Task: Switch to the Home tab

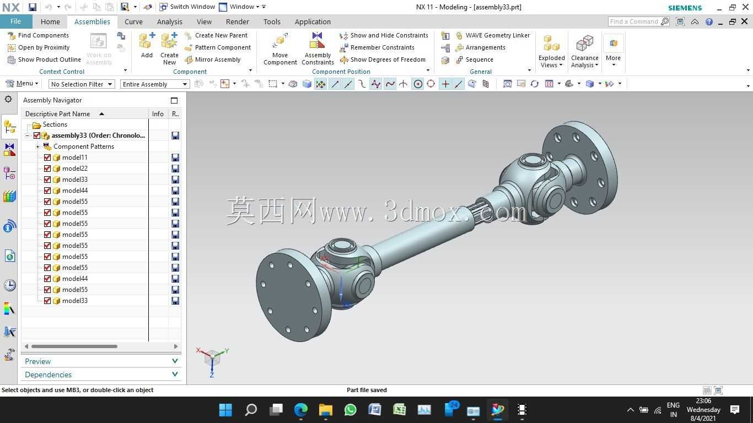Action: [x=50, y=21]
